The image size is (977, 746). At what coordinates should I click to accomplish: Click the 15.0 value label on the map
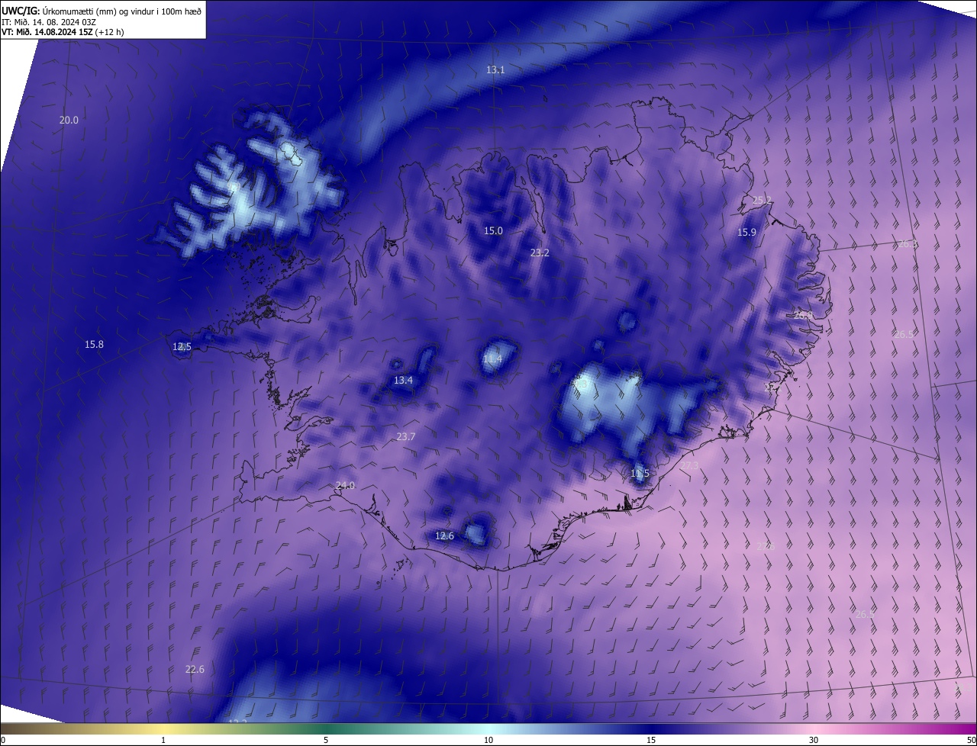tap(493, 230)
